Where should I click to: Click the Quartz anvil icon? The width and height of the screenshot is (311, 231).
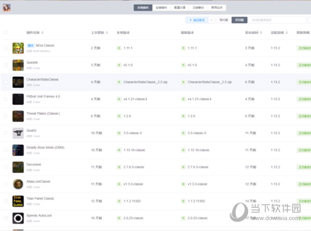point(18,133)
